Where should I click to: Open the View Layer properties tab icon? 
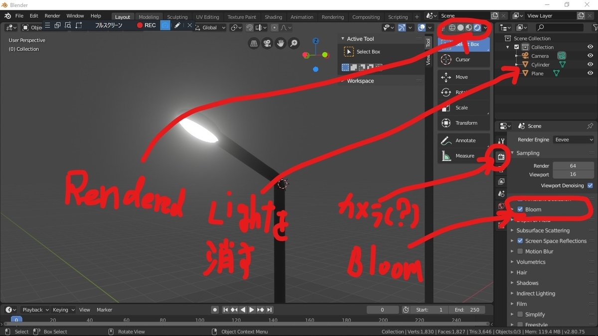[501, 182]
